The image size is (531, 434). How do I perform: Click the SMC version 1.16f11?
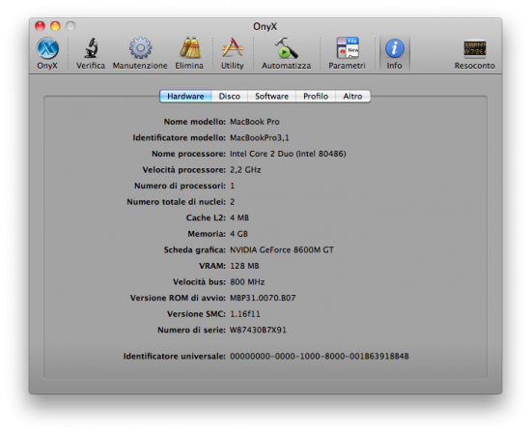(245, 314)
